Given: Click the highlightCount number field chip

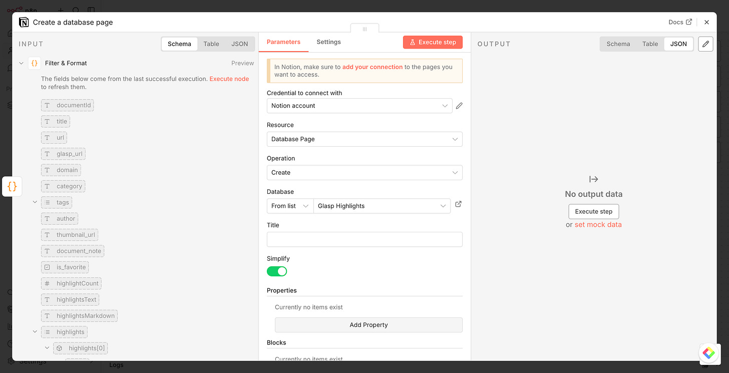Looking at the screenshot, I should click(x=71, y=283).
